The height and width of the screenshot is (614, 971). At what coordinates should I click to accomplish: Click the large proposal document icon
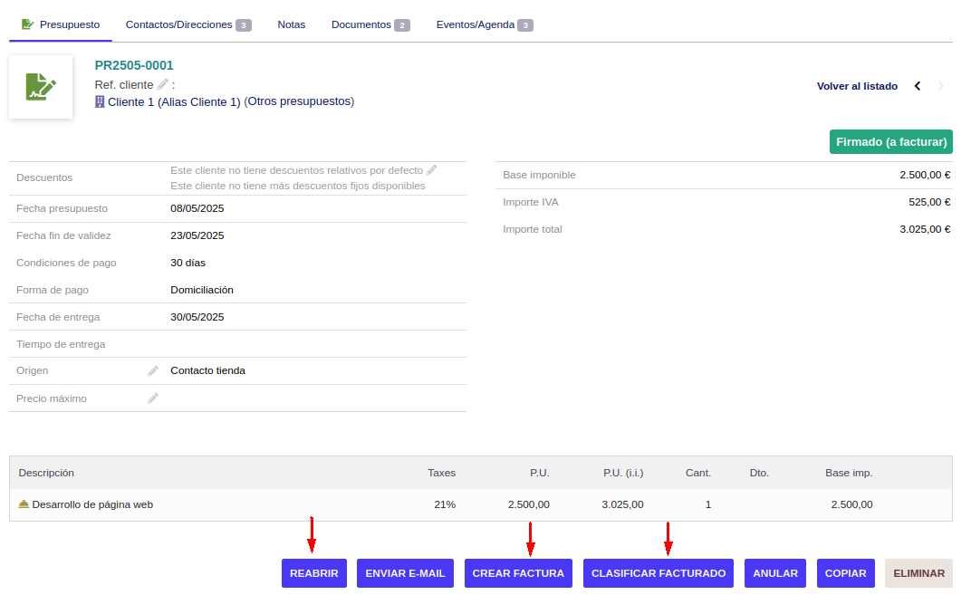coord(41,87)
